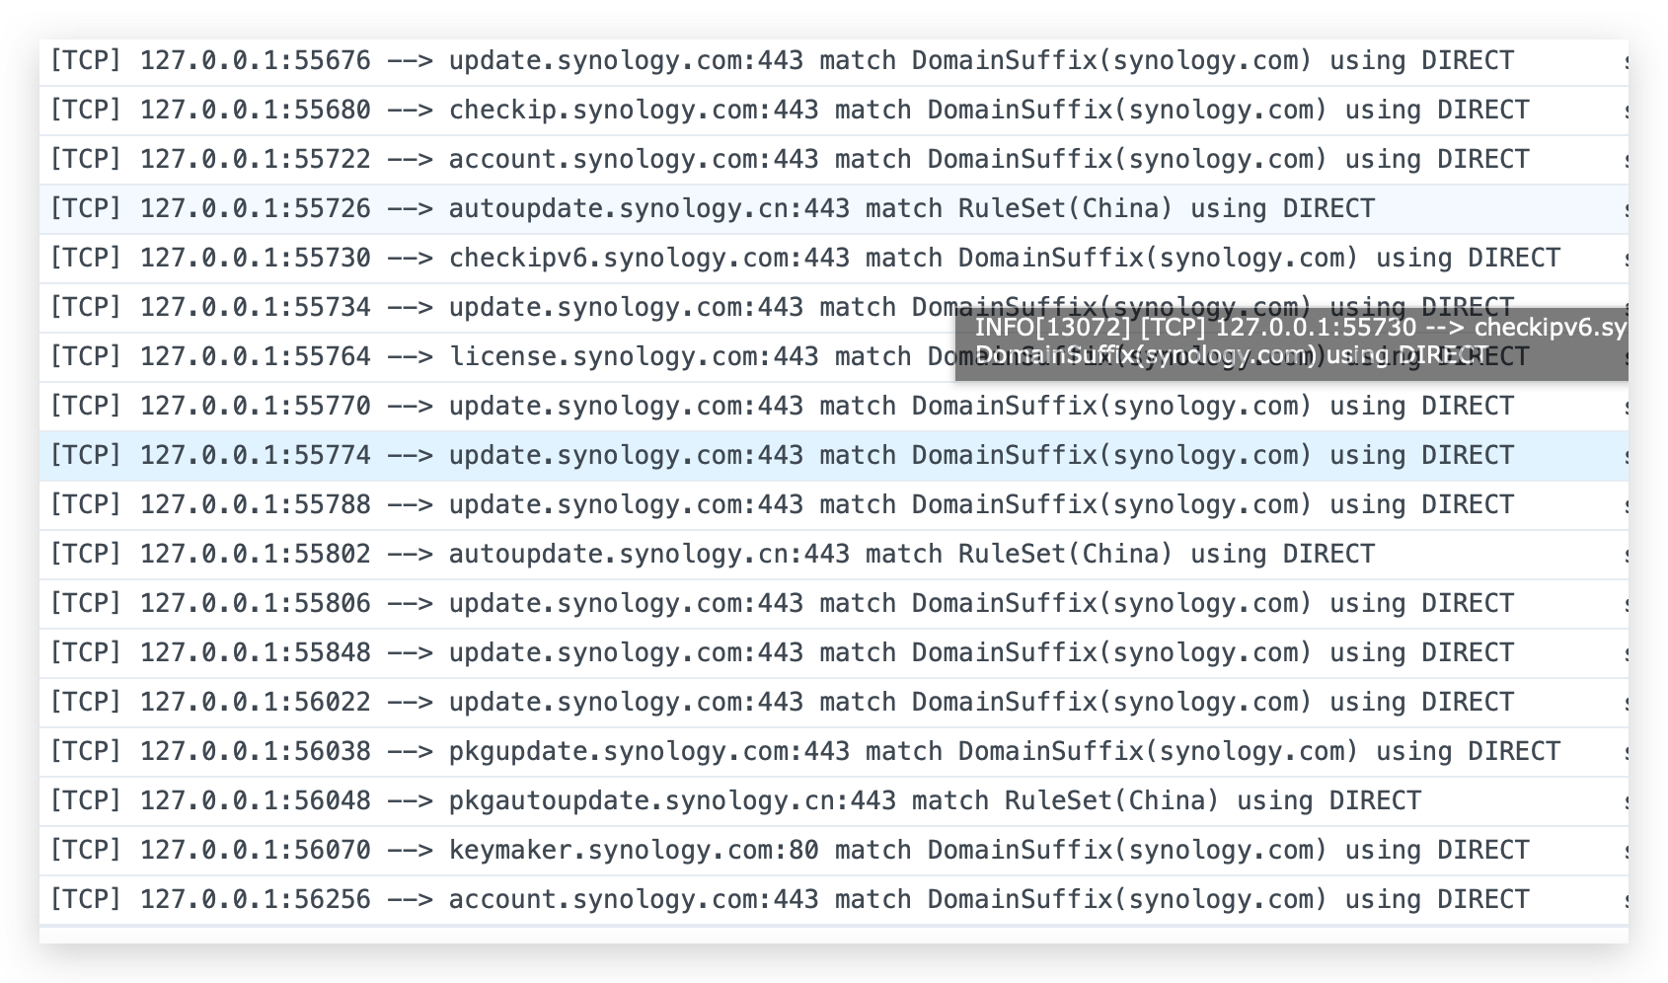Click the INFO[13072] tooltip overlay
Viewport: 1668px width, 983px height.
(x=1292, y=343)
